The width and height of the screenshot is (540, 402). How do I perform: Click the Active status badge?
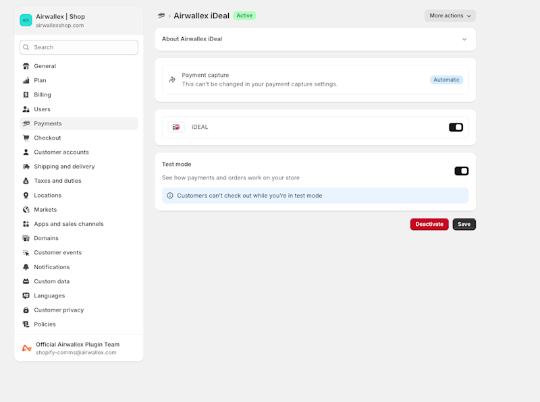tap(244, 16)
